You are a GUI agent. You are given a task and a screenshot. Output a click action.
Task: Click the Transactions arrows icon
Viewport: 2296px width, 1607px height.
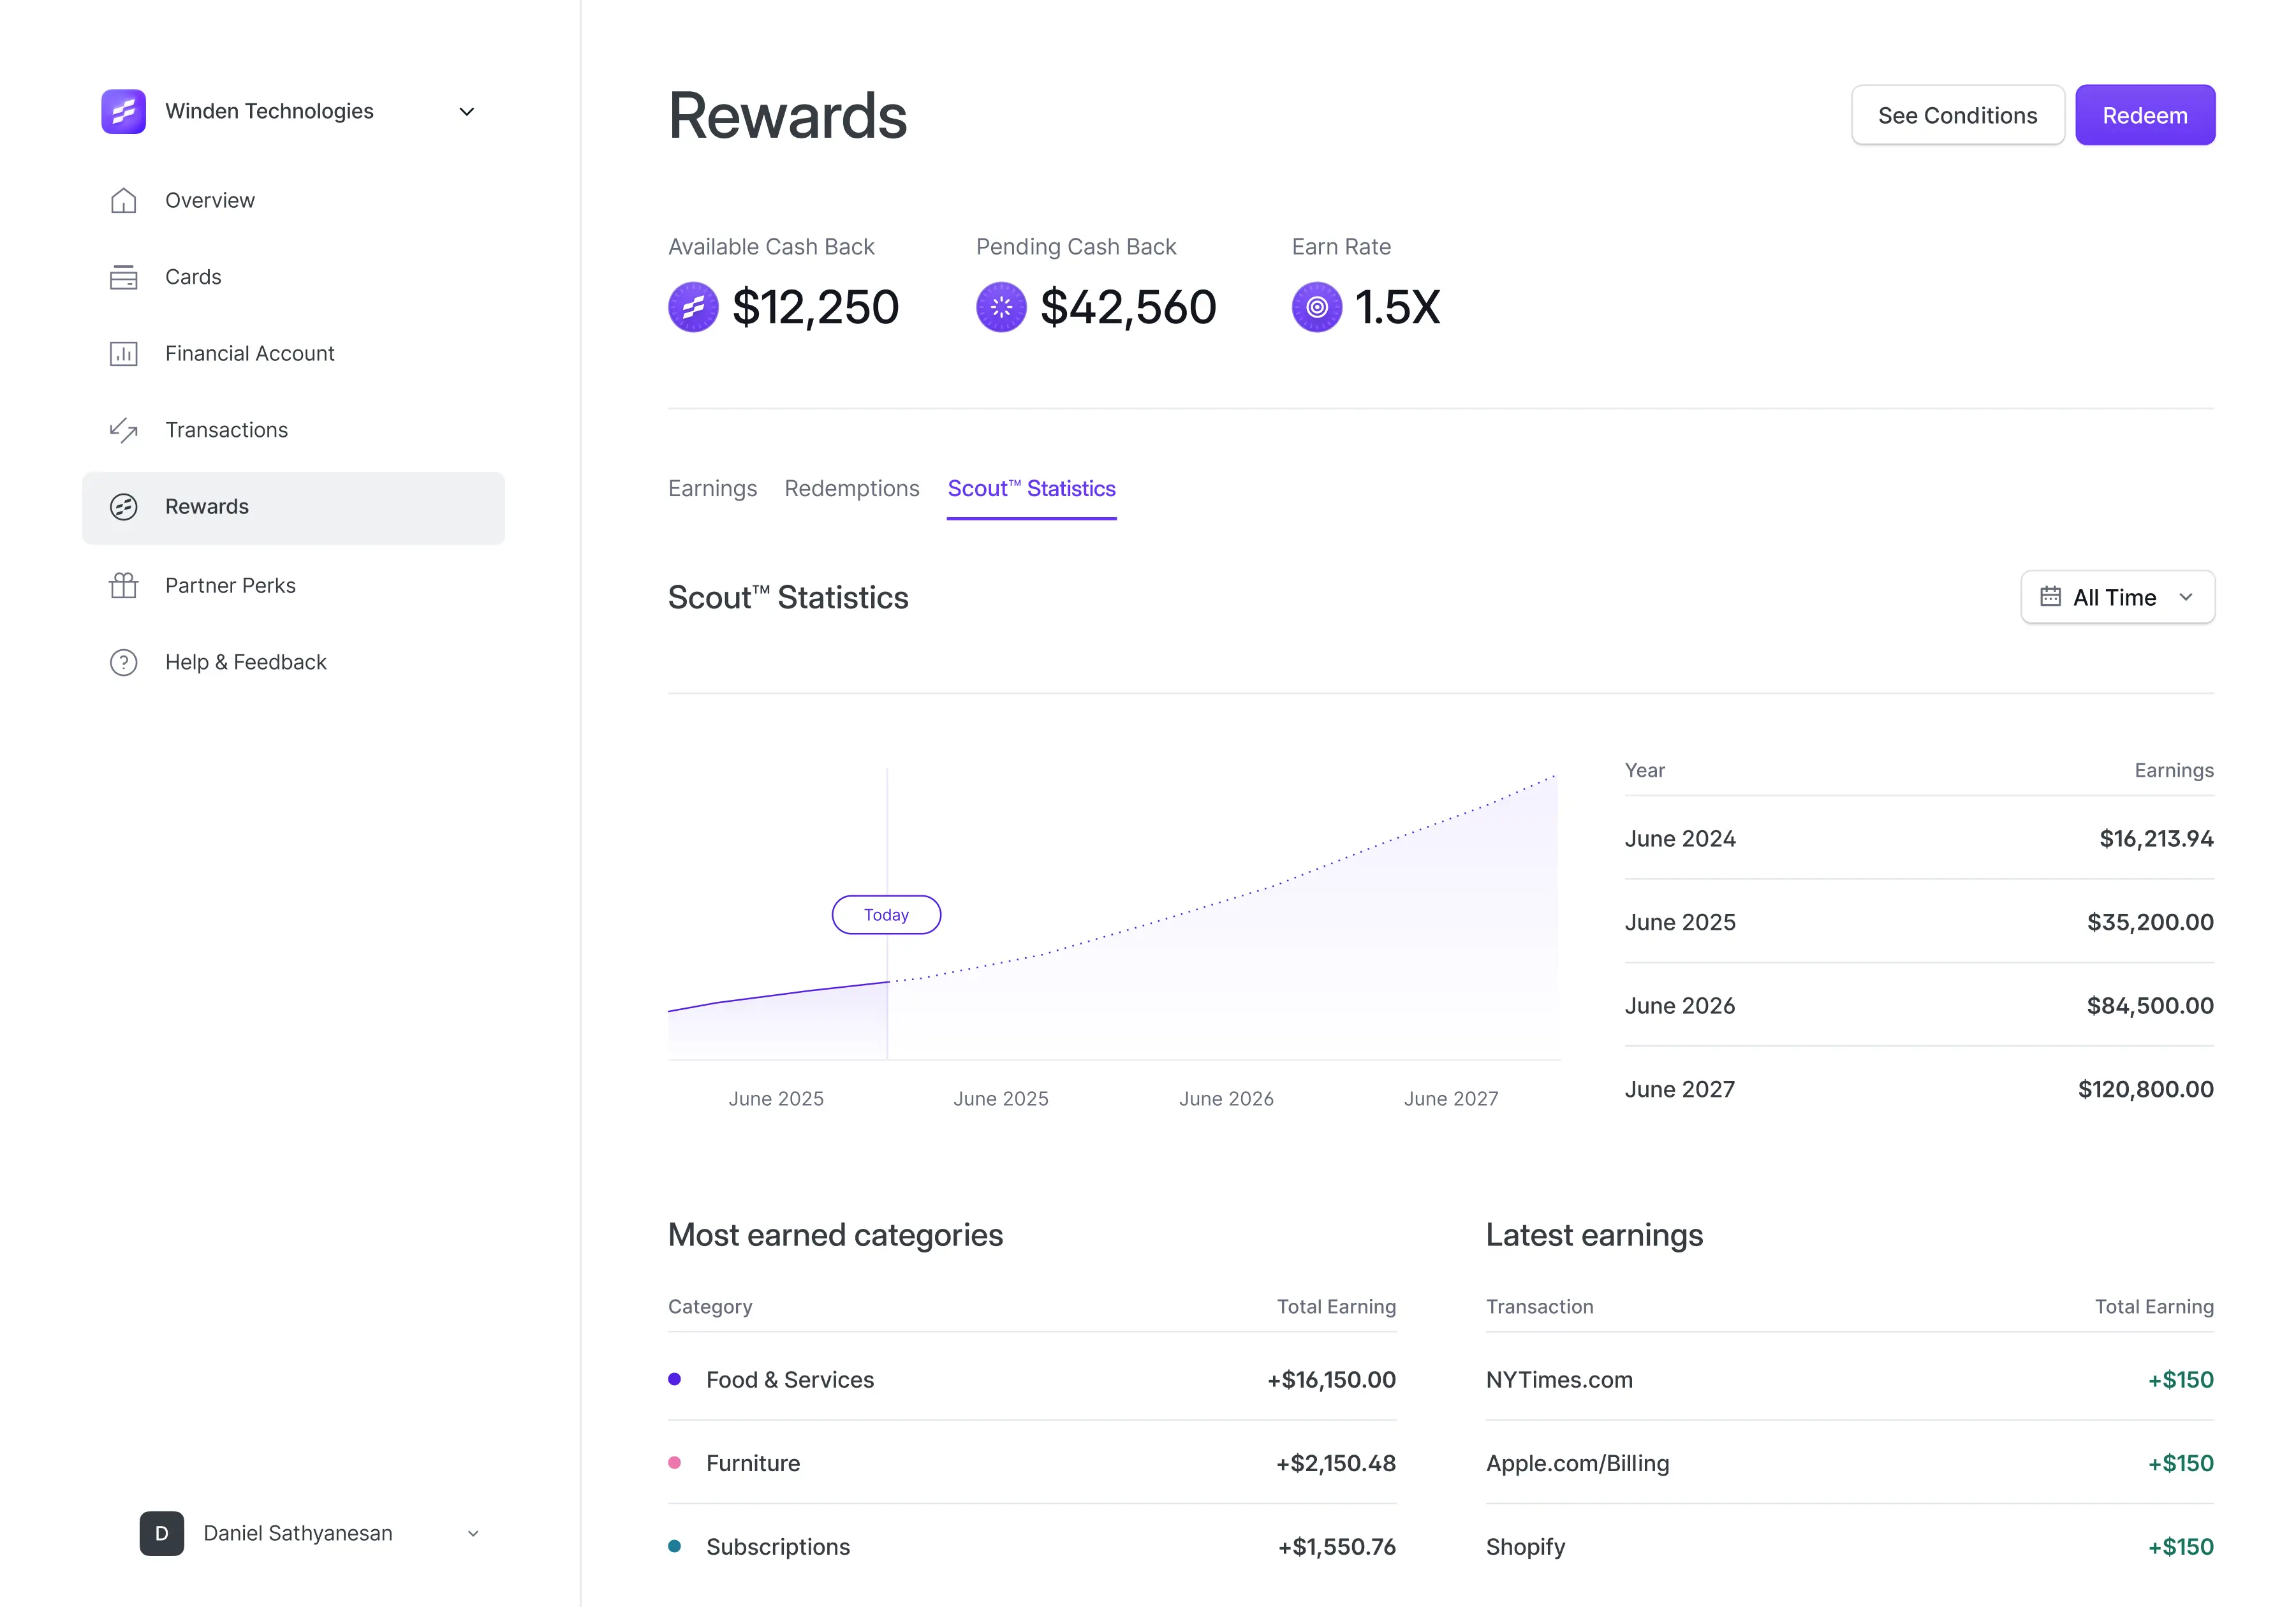pyautogui.click(x=123, y=430)
